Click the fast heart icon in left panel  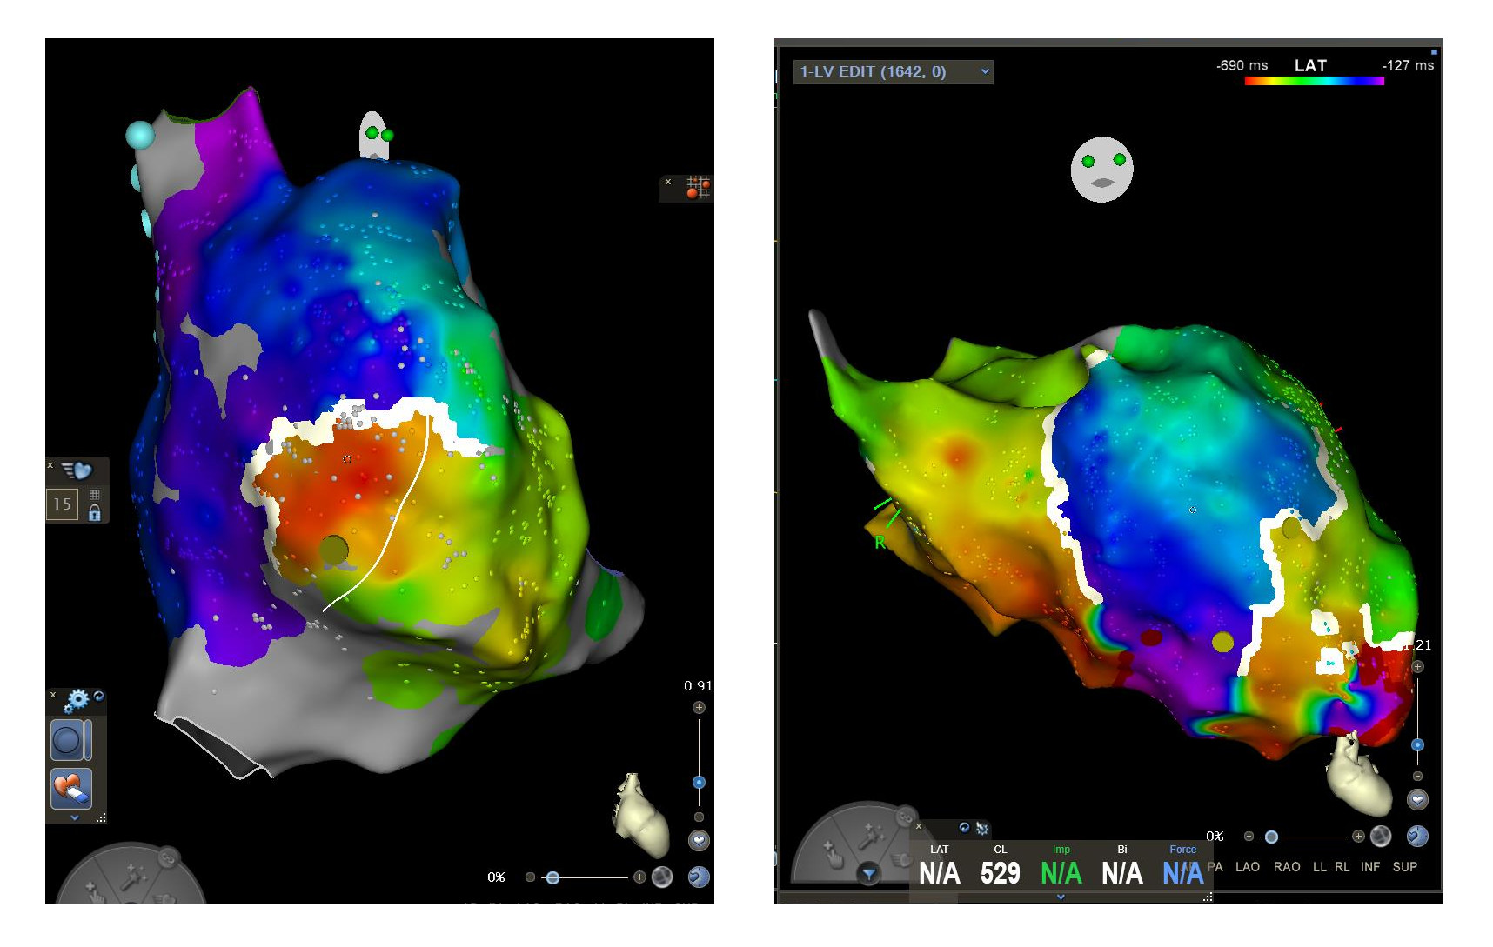point(78,470)
